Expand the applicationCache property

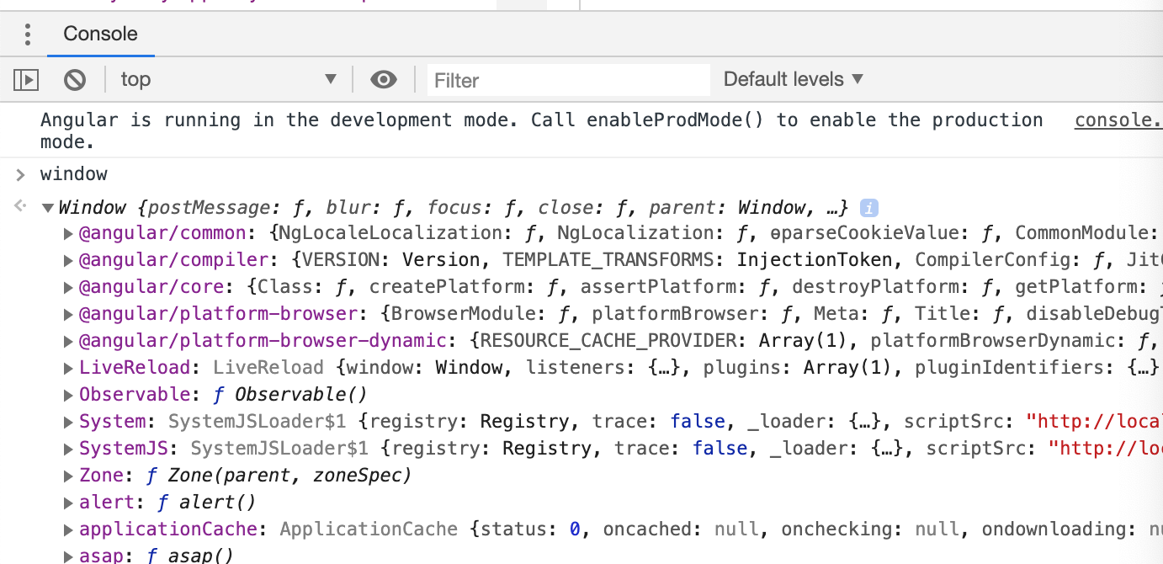69,529
